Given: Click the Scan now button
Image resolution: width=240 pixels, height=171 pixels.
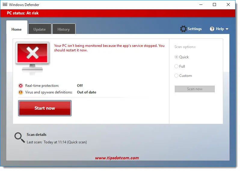Looking at the screenshot, I should [195, 89].
